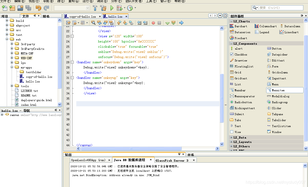This screenshot has height=187, width=308.
Task: Open the configuration combo box in toolbar
Action: coord(72,8)
